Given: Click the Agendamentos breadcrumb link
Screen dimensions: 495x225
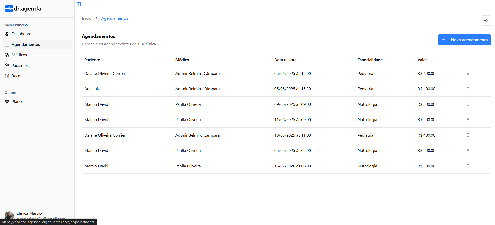Looking at the screenshot, I should [x=115, y=18].
